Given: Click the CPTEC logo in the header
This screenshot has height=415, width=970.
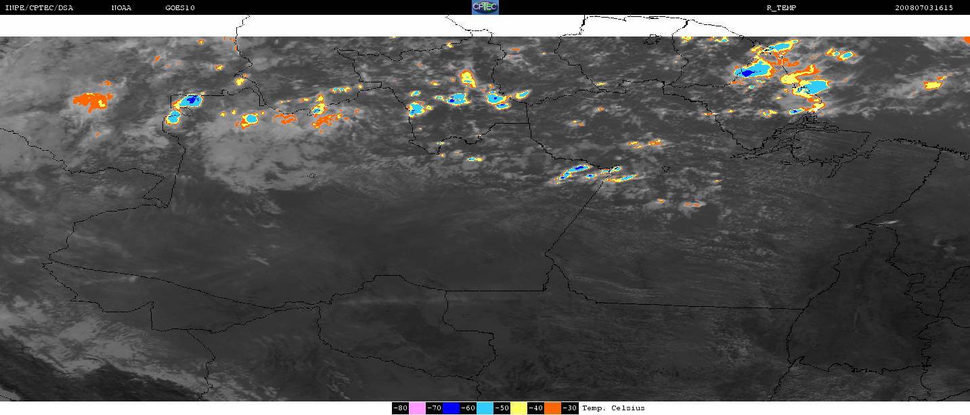Looking at the screenshot, I should pos(485,7).
